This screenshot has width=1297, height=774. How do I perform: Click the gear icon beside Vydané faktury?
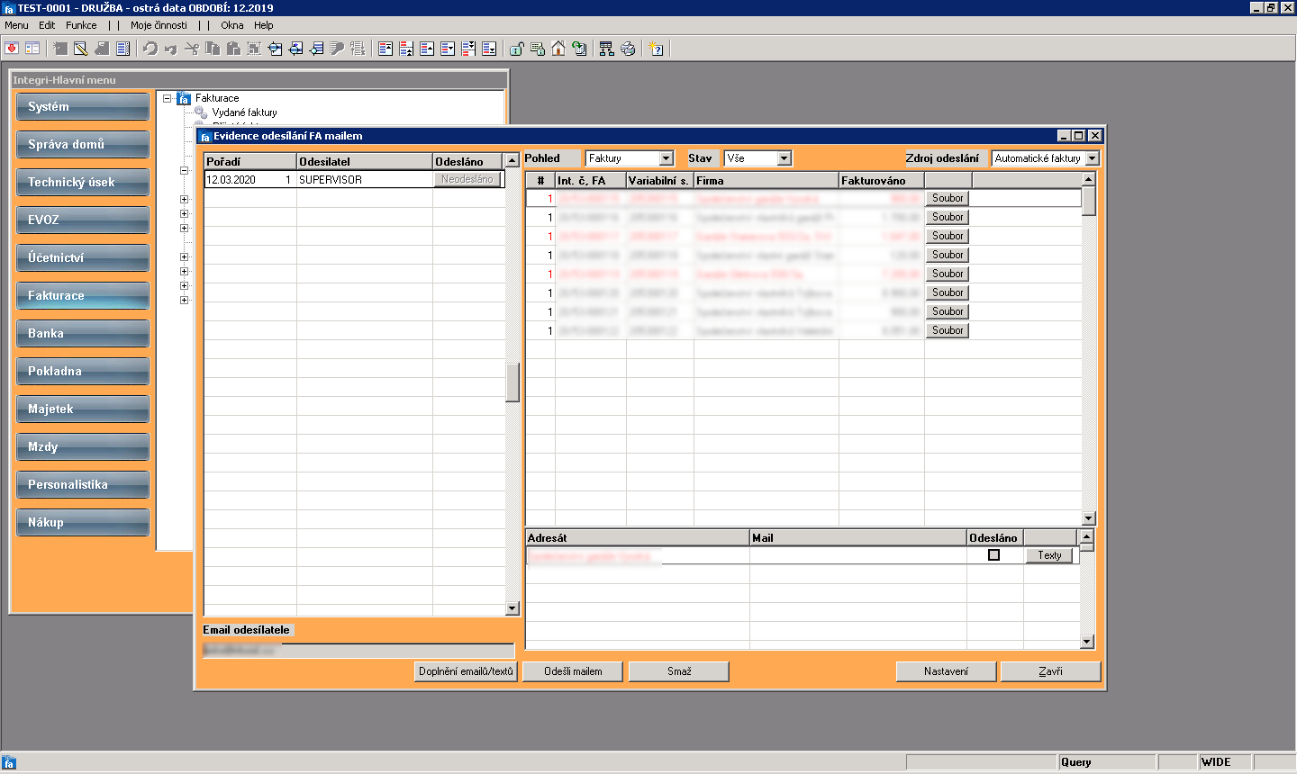(201, 112)
